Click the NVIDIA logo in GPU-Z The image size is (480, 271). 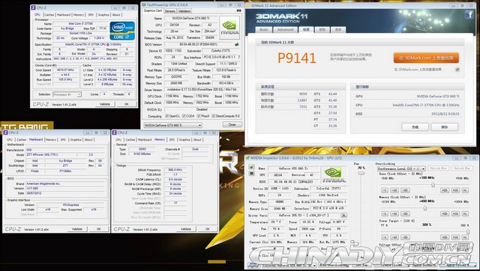click(229, 28)
